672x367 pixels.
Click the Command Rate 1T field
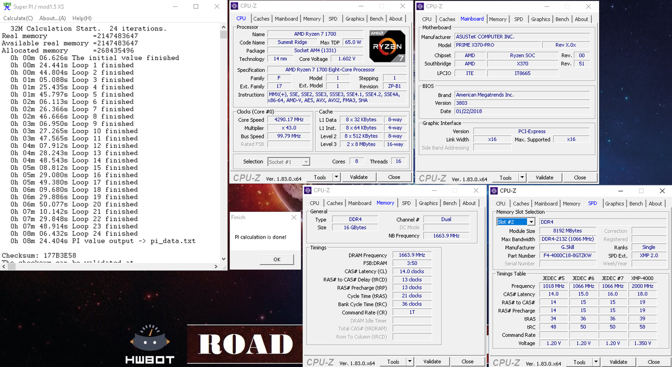[x=412, y=312]
